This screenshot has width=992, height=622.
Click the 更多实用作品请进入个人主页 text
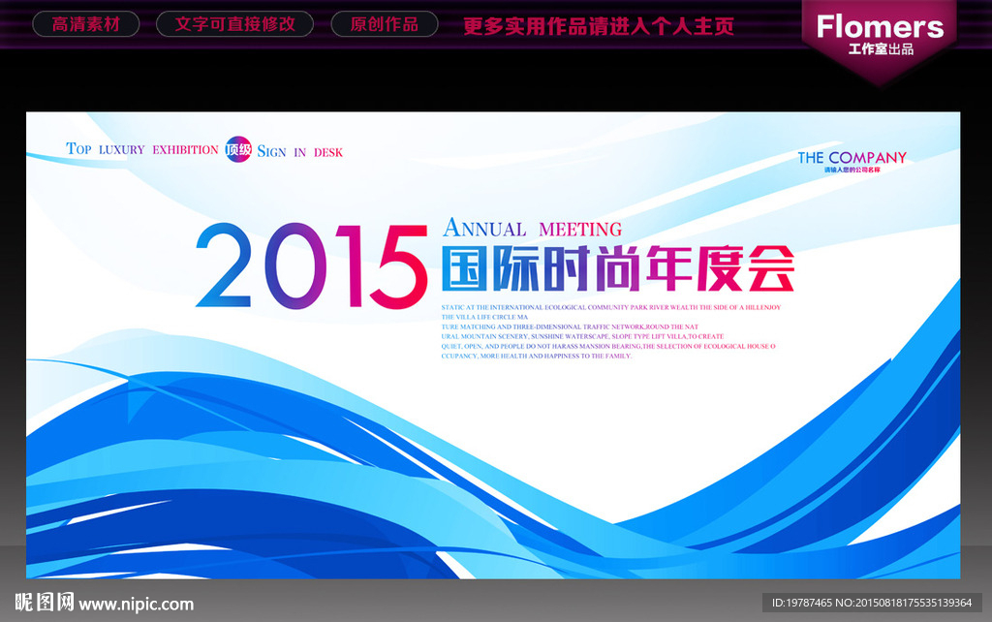[599, 26]
